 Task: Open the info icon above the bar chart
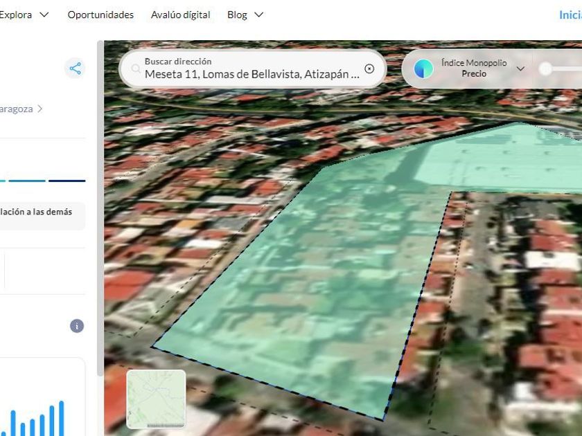click(77, 326)
